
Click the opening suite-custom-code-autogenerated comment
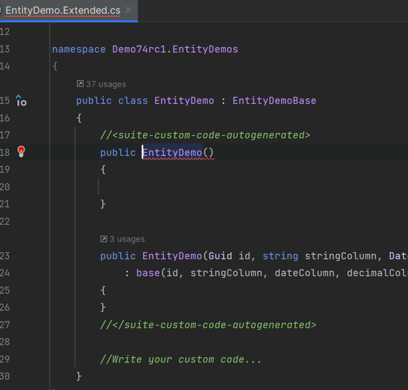[205, 135]
